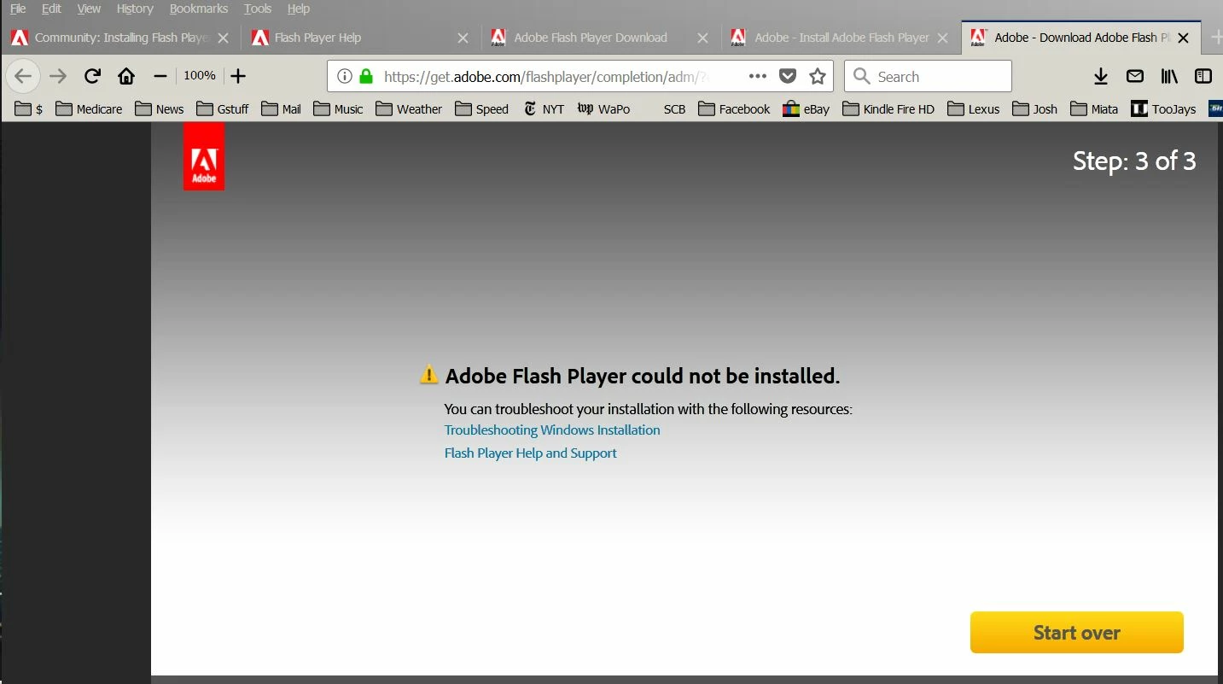Open the Gstuff bookmark folder
Viewport: 1223px width, 684px height.
[x=222, y=108]
